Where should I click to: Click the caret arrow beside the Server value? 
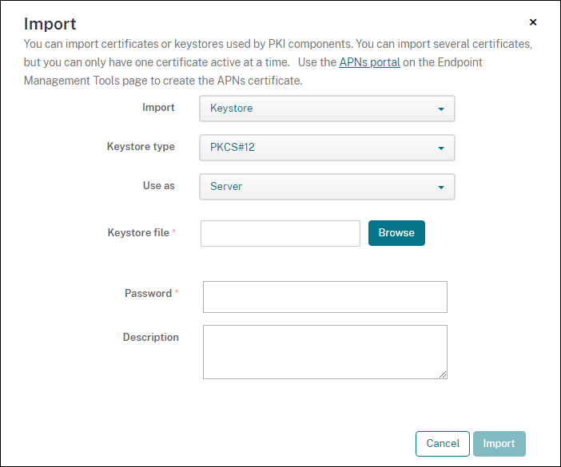[x=440, y=187]
